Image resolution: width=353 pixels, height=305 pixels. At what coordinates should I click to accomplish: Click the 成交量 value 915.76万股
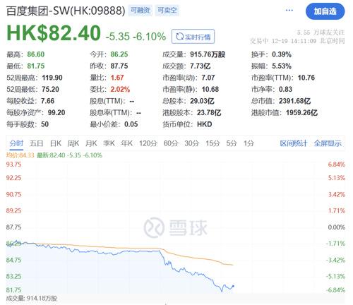pyautogui.click(x=208, y=54)
